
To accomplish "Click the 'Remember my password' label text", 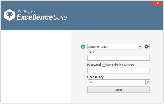I will coord(120,65).
